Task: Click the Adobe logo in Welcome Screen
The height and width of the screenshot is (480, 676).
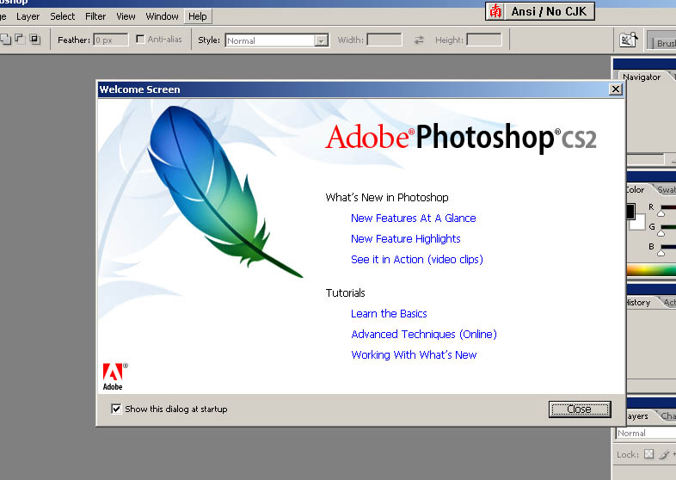Action: pos(114,377)
